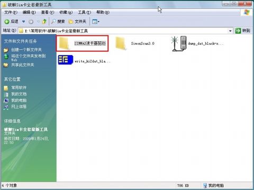Click the 786 KB status bar size
254x190 pixels.
(183, 185)
